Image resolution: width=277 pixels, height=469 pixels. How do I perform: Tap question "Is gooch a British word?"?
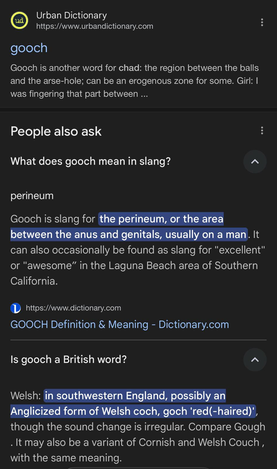tap(69, 360)
